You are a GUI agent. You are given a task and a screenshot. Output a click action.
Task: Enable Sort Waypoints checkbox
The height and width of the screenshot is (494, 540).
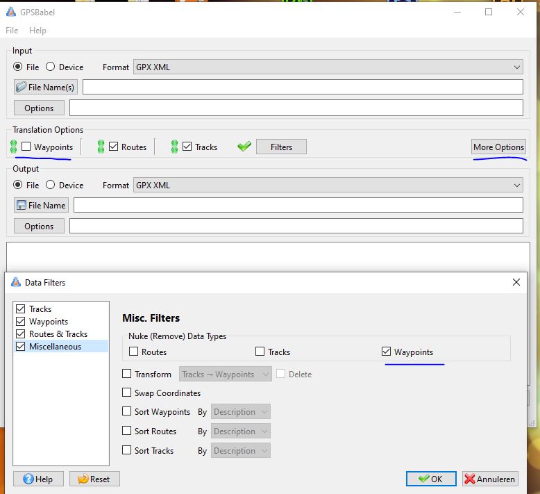127,411
